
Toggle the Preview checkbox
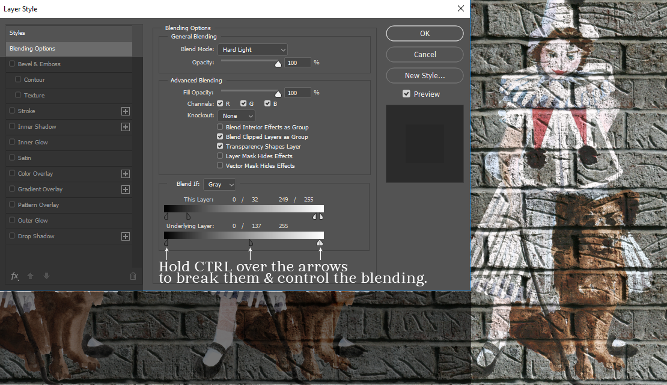(x=406, y=94)
